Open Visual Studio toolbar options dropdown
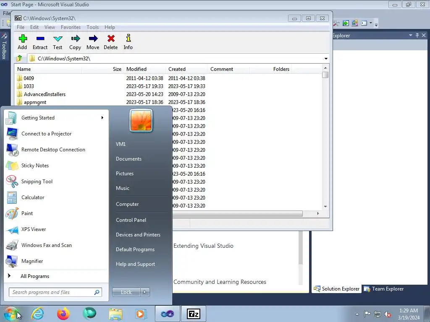 (x=376, y=24)
